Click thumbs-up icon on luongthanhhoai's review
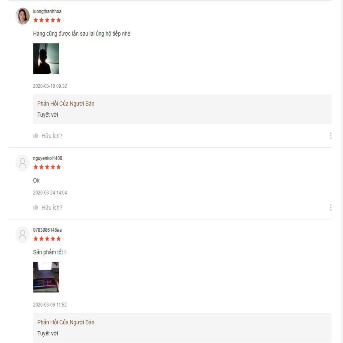The width and height of the screenshot is (343, 343). pyautogui.click(x=36, y=136)
